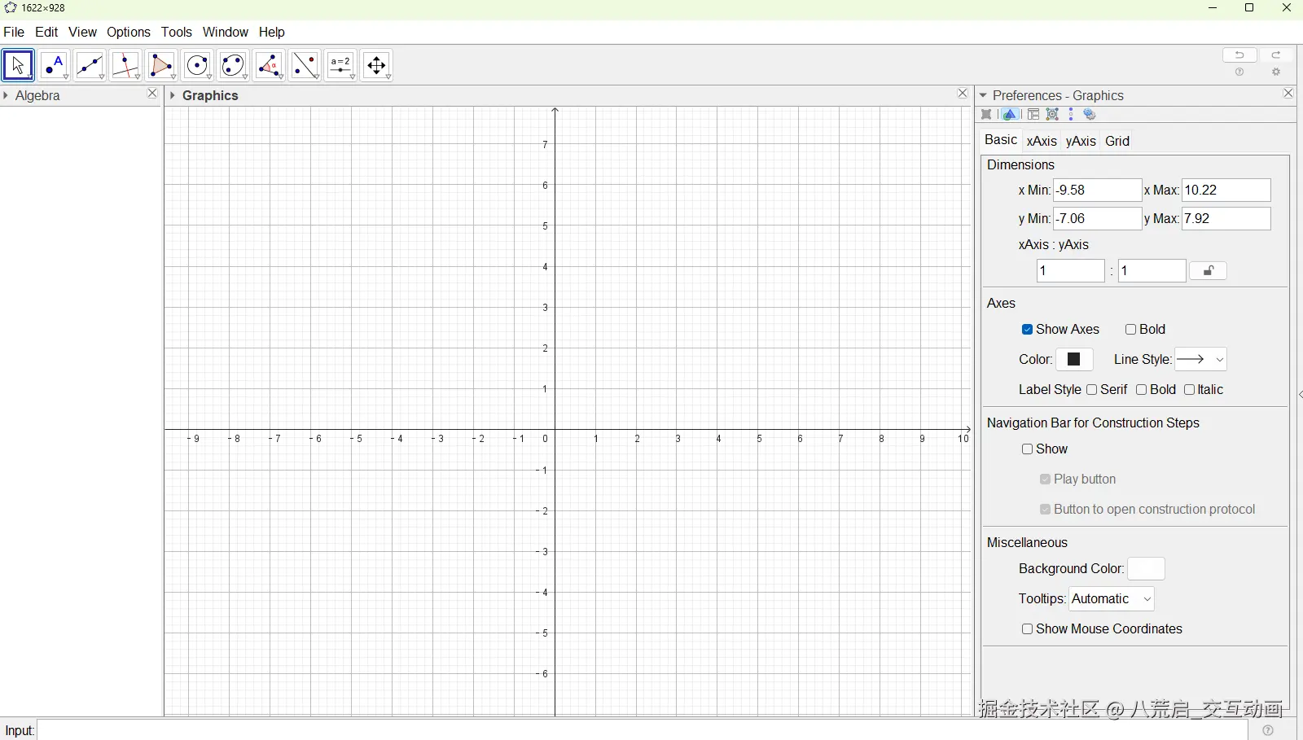Close the Algebra panel
Viewport: 1303px width, 740px height.
point(151,94)
